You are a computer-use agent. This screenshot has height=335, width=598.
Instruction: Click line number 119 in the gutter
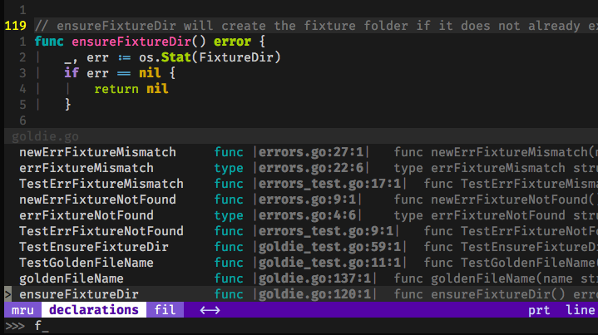[16, 26]
